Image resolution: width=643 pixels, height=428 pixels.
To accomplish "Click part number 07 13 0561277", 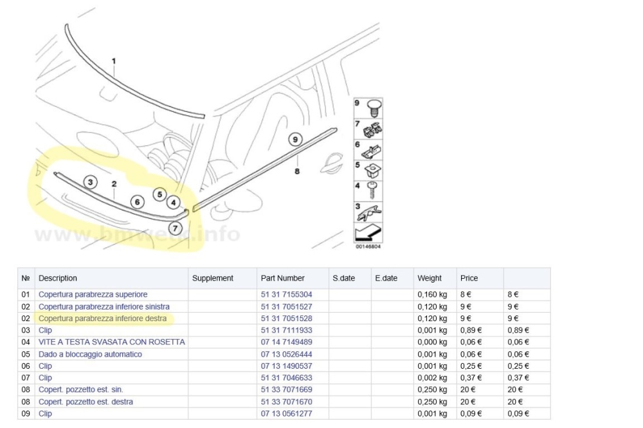I will (286, 414).
